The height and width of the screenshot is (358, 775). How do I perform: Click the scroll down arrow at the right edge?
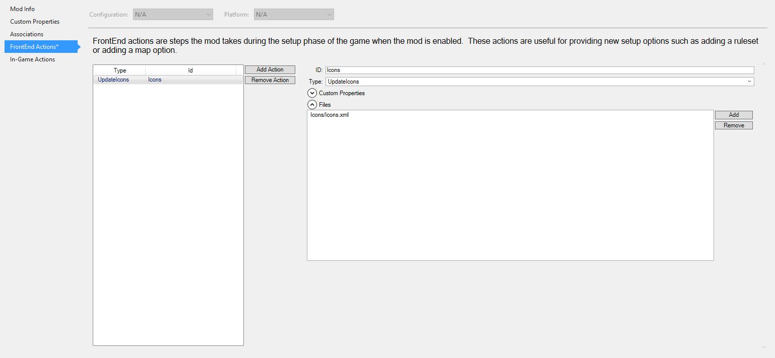click(x=763, y=347)
